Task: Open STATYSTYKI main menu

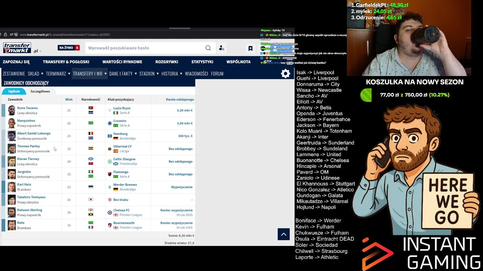Action: (x=202, y=62)
